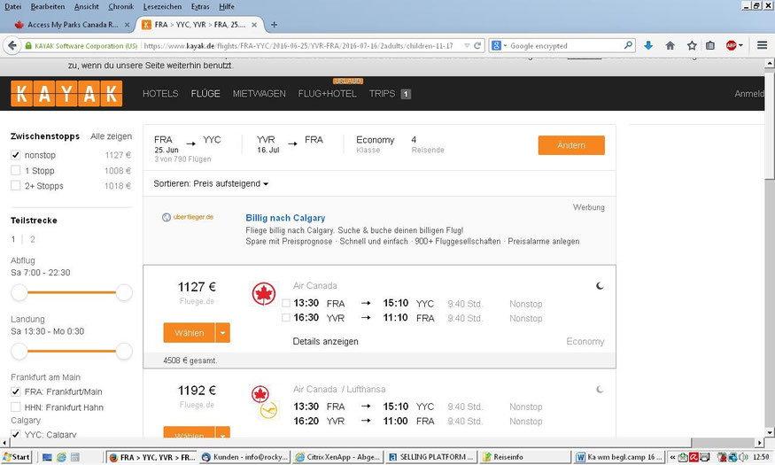Open the dropdown arrow beside Wählen for 1127 €

click(x=223, y=333)
